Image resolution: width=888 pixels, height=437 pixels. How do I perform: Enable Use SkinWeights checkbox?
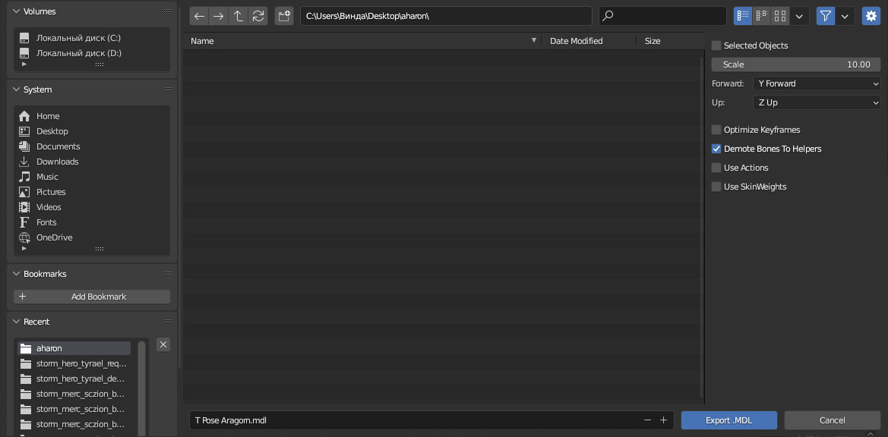[x=716, y=187]
